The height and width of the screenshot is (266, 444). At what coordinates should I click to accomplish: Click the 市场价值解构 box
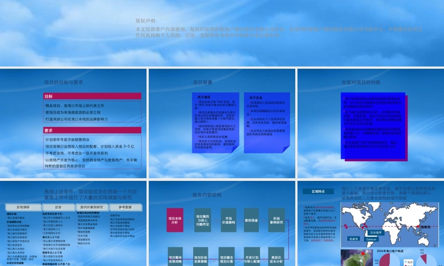(x=228, y=220)
